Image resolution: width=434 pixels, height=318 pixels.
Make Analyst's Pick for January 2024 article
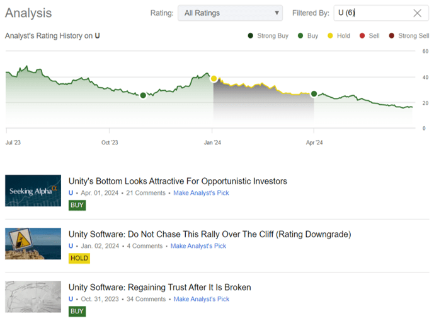(198, 246)
